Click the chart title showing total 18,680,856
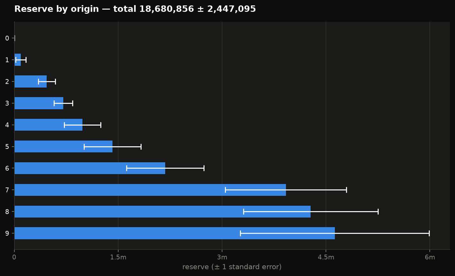The height and width of the screenshot is (276, 455). [x=135, y=9]
